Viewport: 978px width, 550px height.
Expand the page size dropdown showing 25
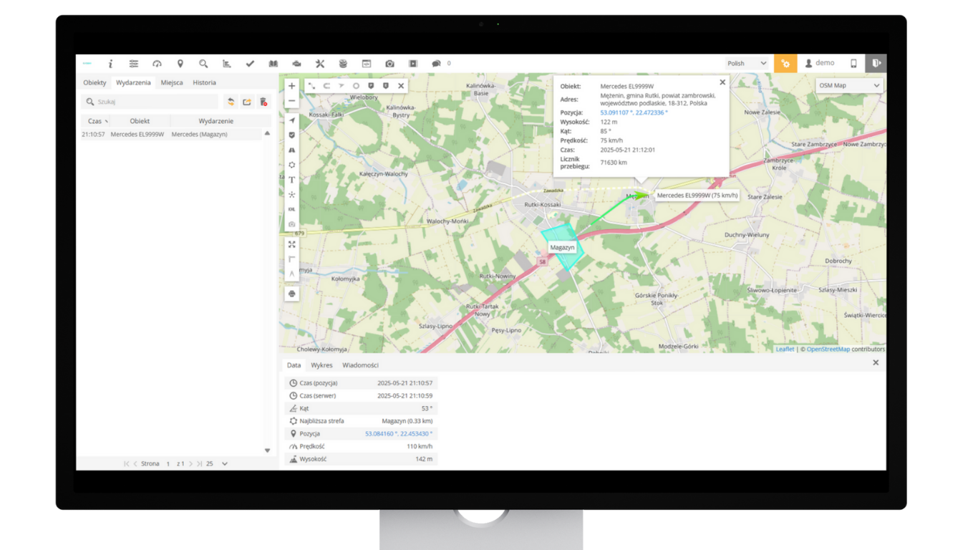click(x=224, y=463)
